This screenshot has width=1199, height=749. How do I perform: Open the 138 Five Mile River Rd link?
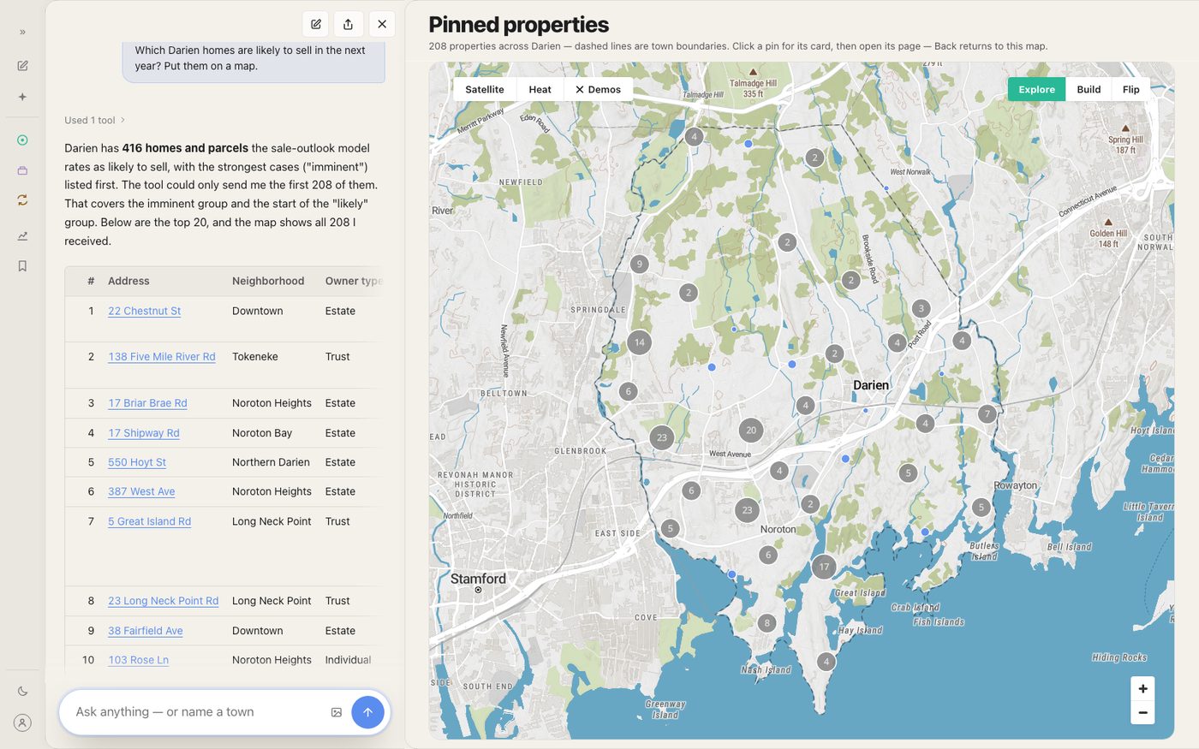pos(162,357)
